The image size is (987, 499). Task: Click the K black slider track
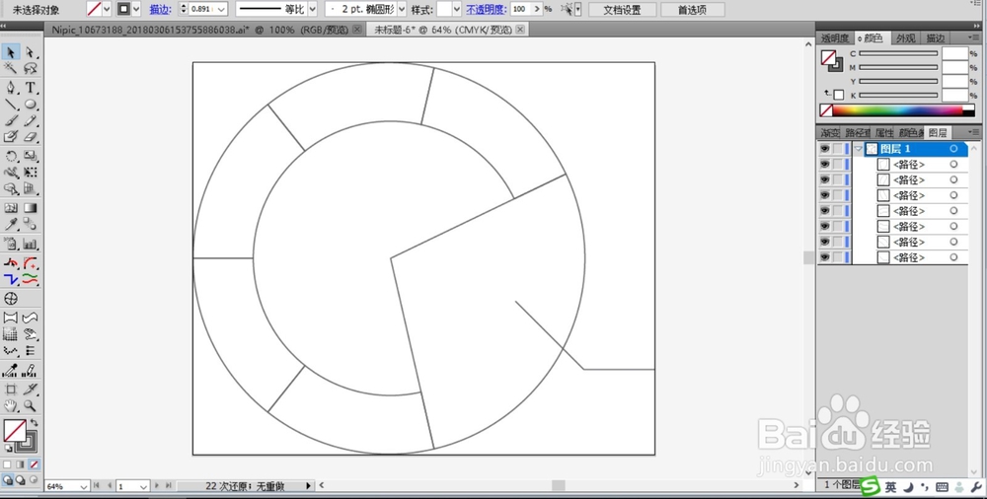coord(898,95)
